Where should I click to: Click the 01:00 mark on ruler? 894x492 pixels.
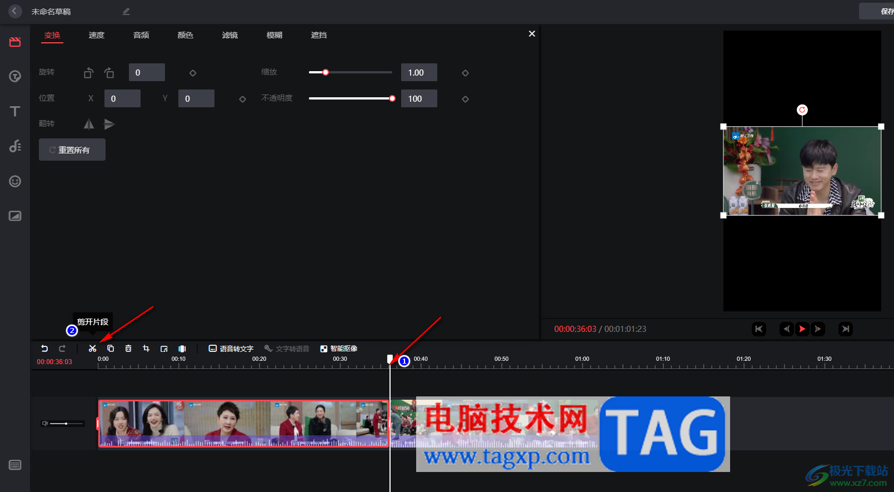[x=582, y=359]
